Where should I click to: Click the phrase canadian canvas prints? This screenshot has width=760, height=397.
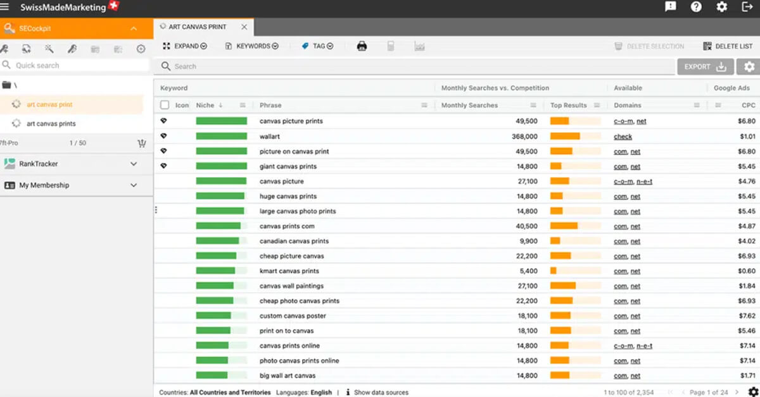294,241
